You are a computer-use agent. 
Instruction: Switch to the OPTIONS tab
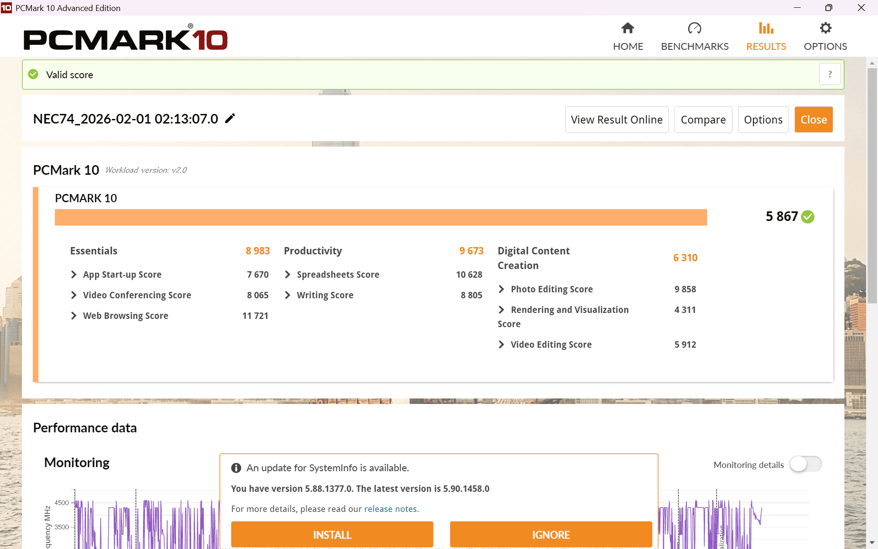tap(825, 46)
